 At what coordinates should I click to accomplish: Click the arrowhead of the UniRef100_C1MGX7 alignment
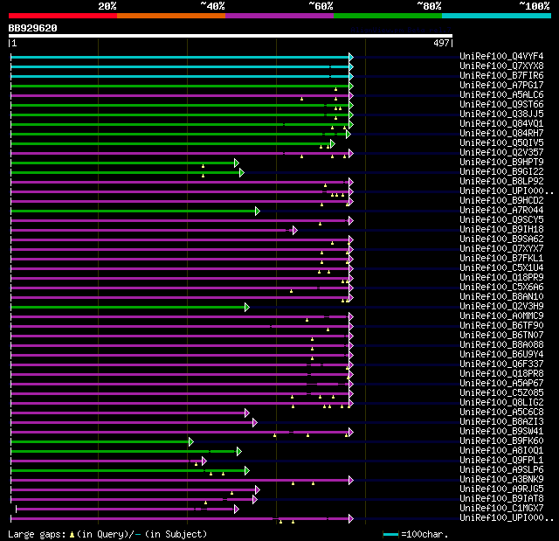click(x=237, y=510)
